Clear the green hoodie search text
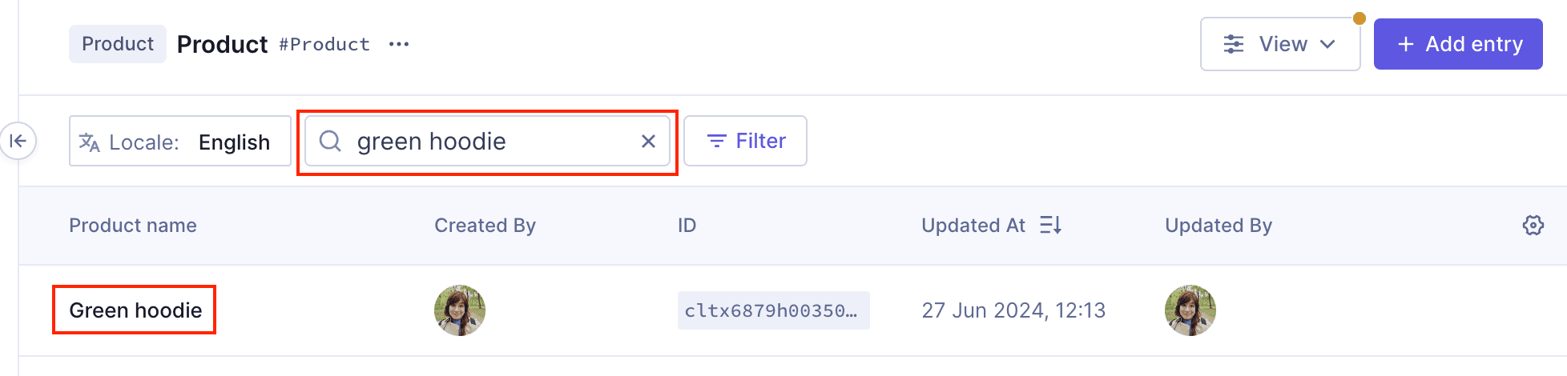1567x376 pixels. (648, 142)
